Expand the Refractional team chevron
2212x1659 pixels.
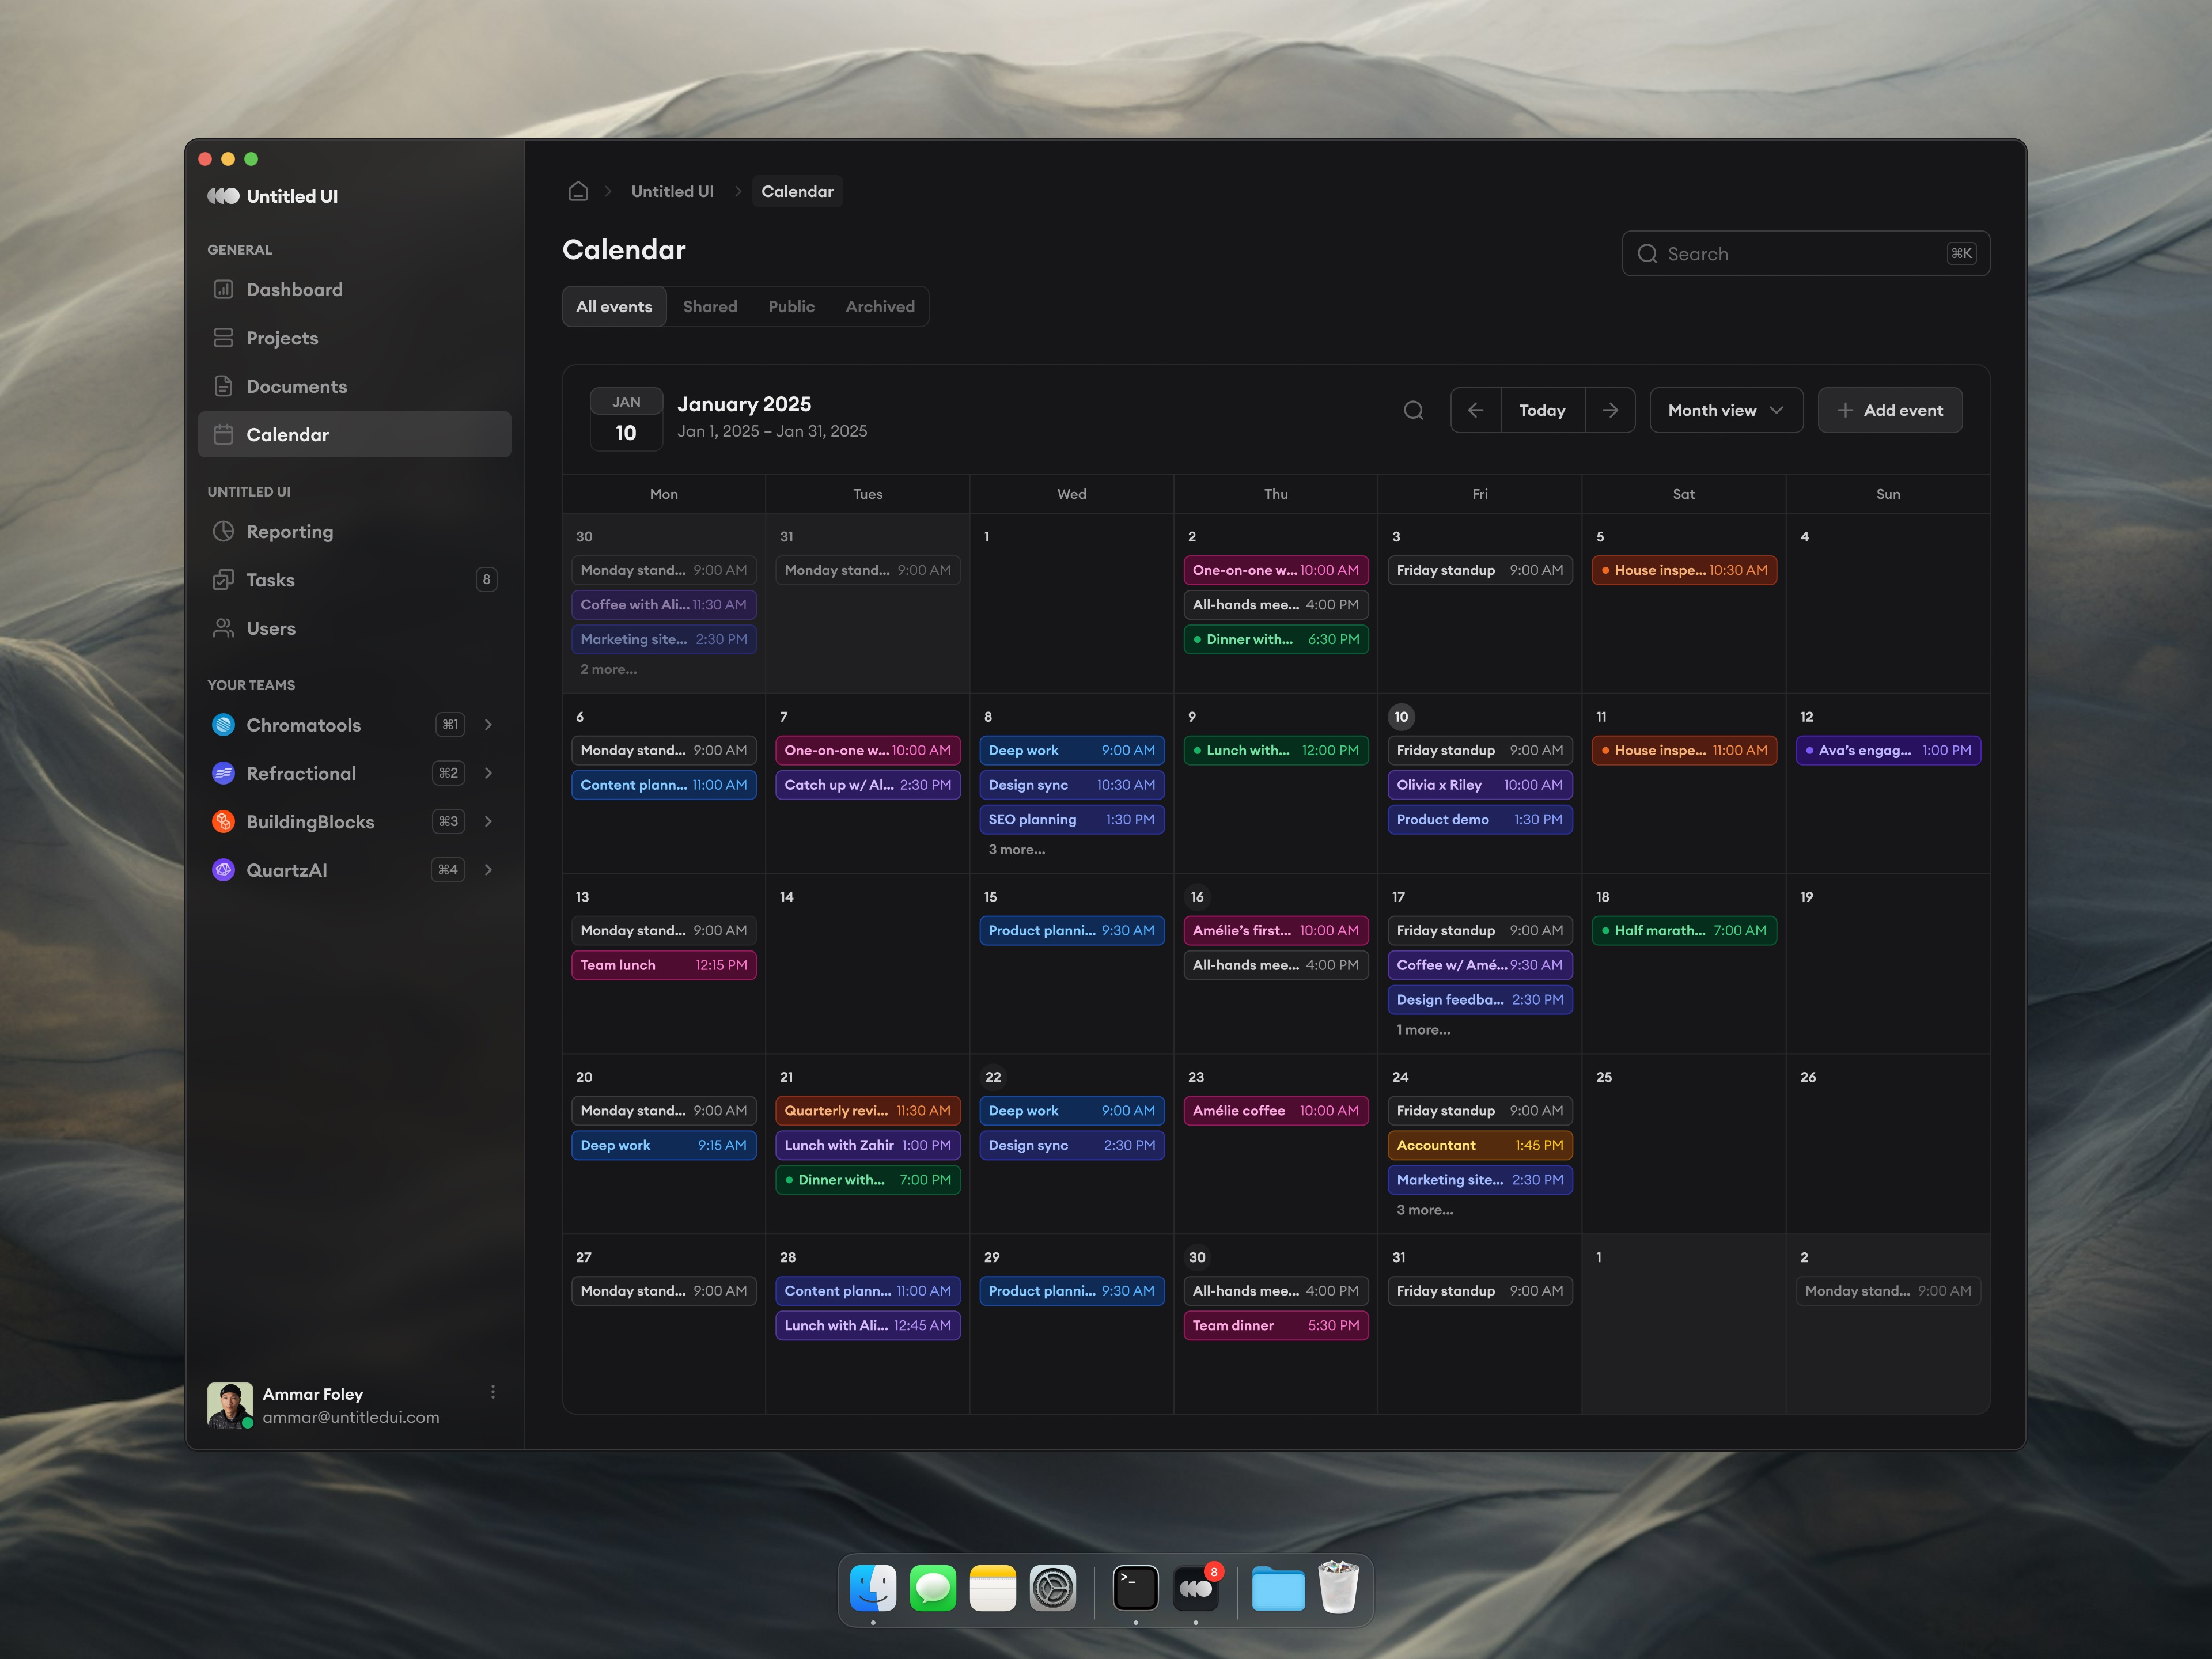[488, 773]
